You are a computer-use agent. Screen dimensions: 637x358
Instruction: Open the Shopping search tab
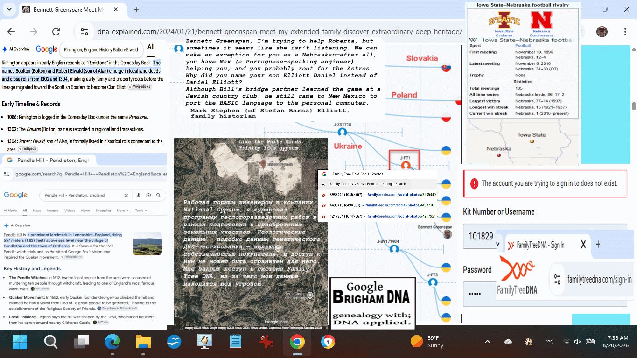[103, 211]
